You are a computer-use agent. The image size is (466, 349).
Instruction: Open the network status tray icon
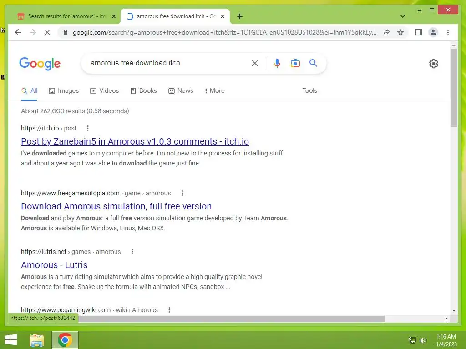[x=412, y=340]
